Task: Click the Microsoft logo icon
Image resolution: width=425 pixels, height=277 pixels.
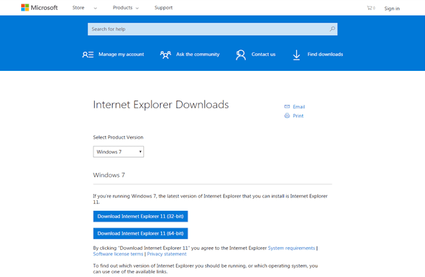Action: tap(25, 7)
